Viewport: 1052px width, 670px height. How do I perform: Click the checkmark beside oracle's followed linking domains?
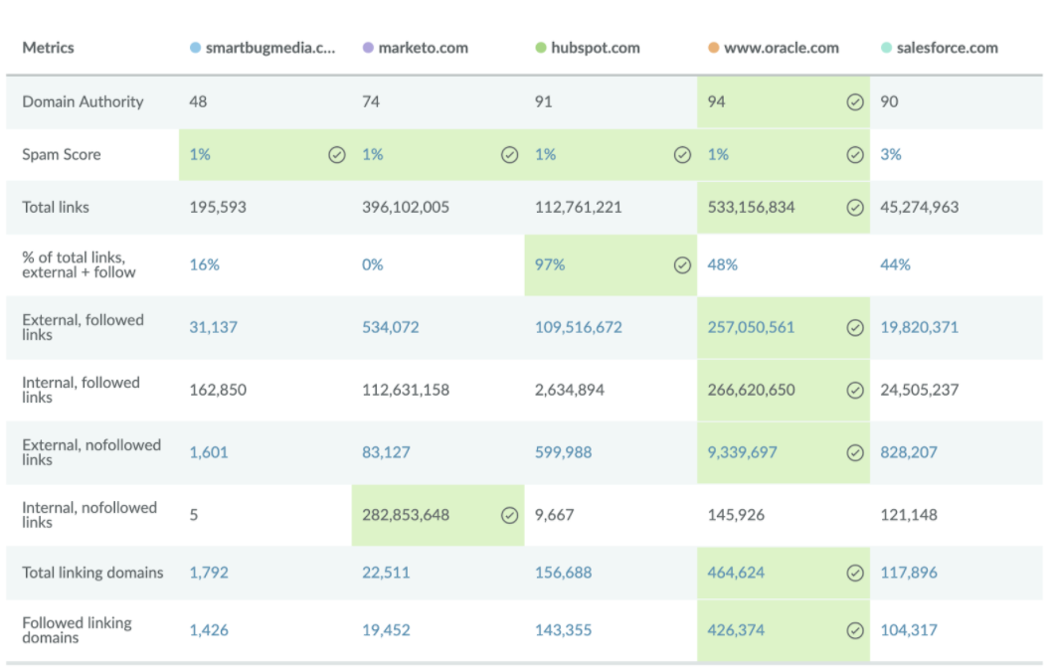coord(853,629)
